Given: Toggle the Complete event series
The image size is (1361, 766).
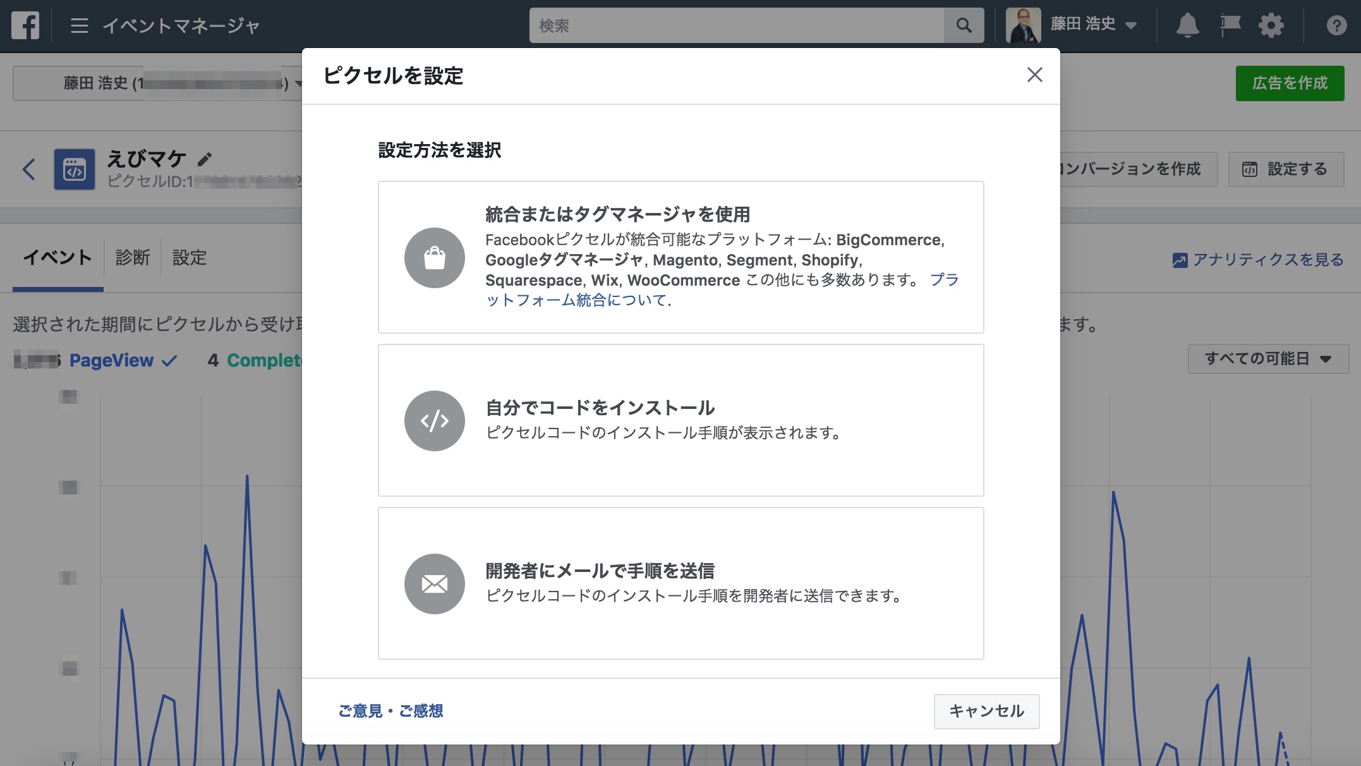Looking at the screenshot, I should tap(264, 360).
